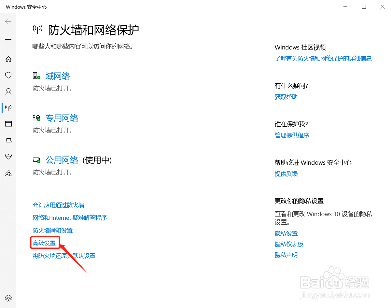Click the 哪些人和哪些内容可以访问你的网络 subtitle
The image size is (391, 308).
83,46
